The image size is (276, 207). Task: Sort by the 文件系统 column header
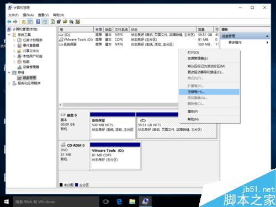[121, 29]
